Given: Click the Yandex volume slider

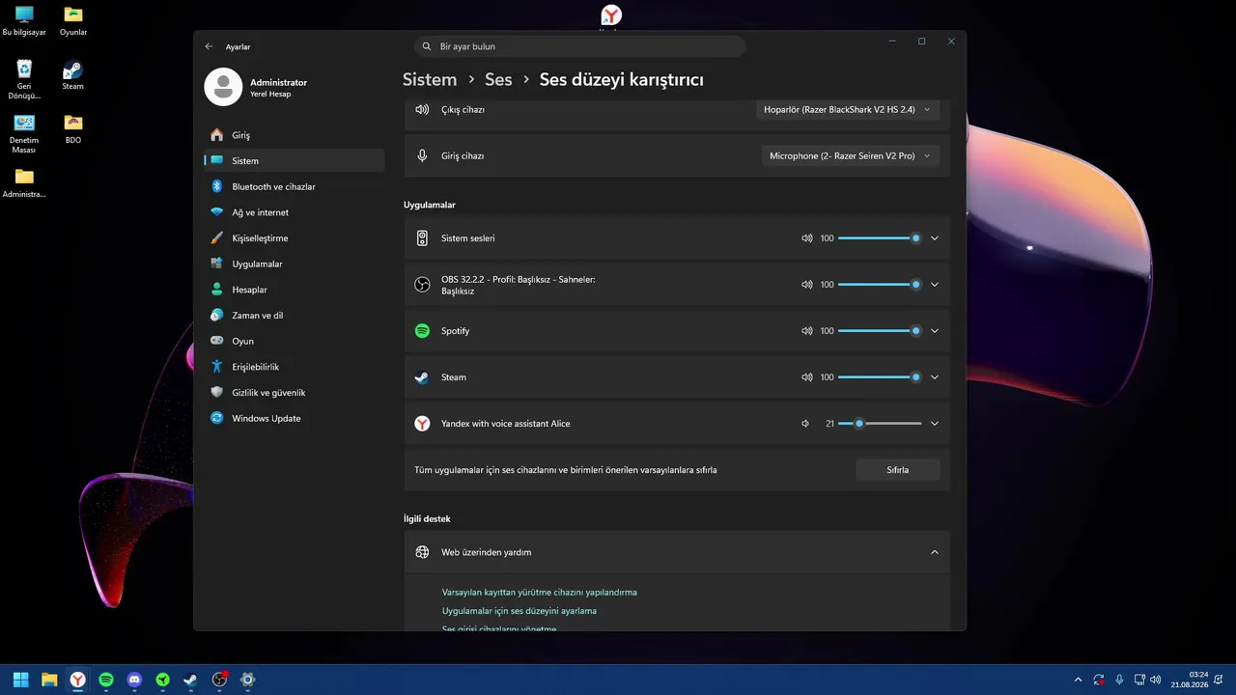Looking at the screenshot, I should tap(880, 424).
